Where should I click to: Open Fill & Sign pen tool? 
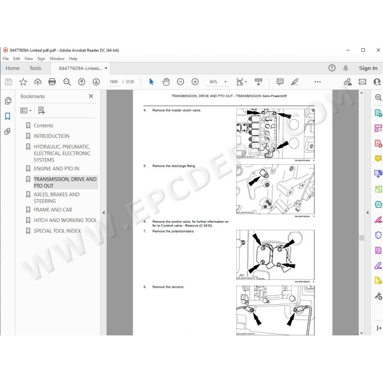[379, 265]
